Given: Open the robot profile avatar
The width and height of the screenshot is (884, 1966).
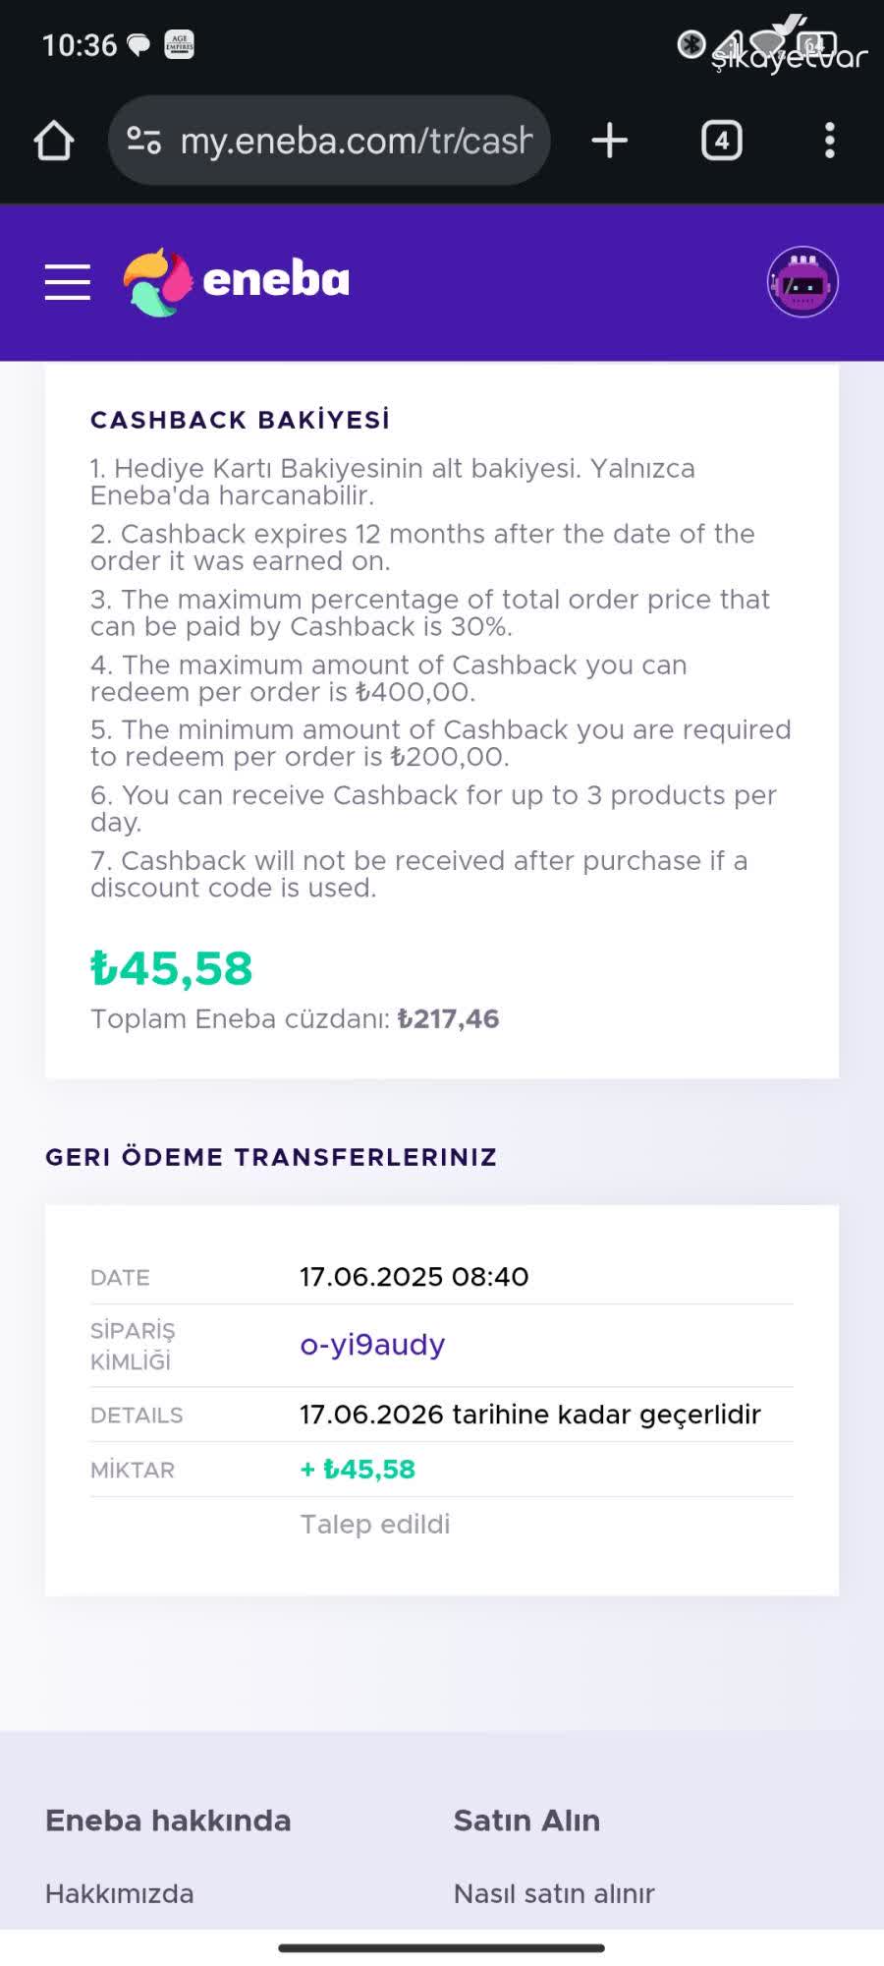Looking at the screenshot, I should tap(802, 282).
